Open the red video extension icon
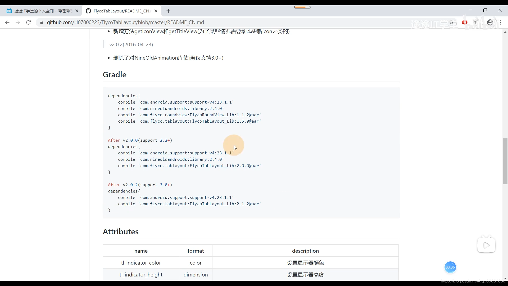The height and width of the screenshot is (286, 508). click(465, 23)
